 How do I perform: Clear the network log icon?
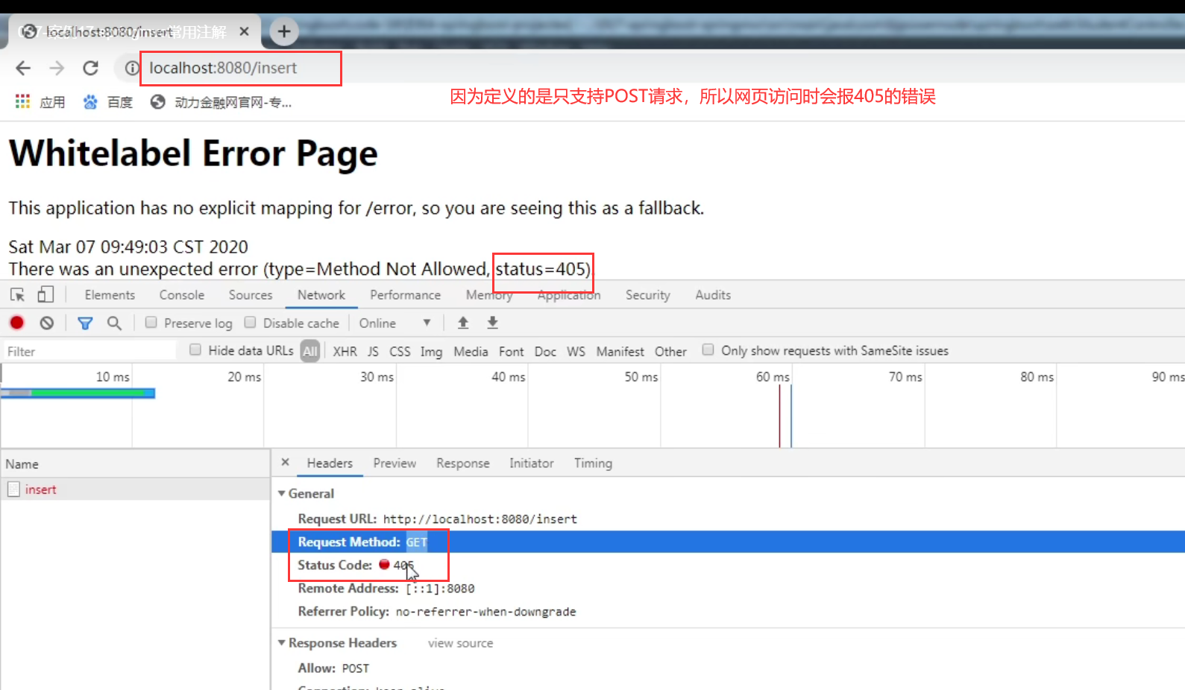(47, 323)
